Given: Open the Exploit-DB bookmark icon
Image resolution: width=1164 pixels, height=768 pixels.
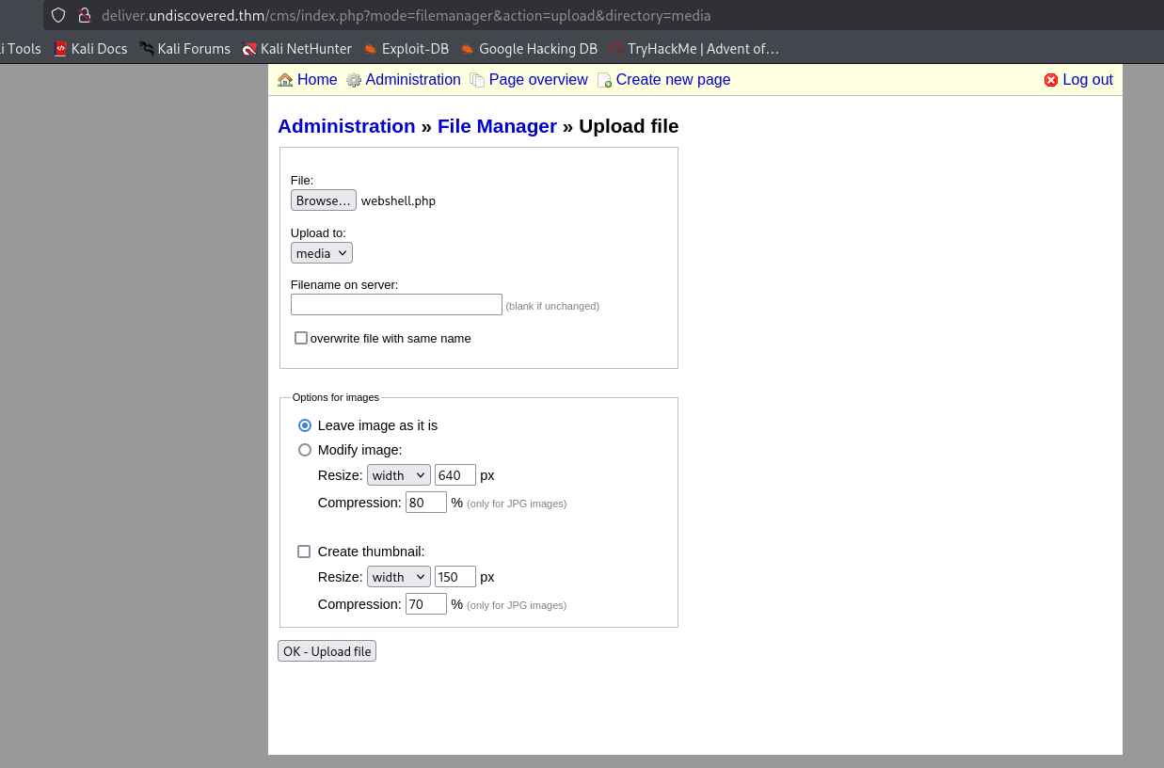Looking at the screenshot, I should [371, 49].
